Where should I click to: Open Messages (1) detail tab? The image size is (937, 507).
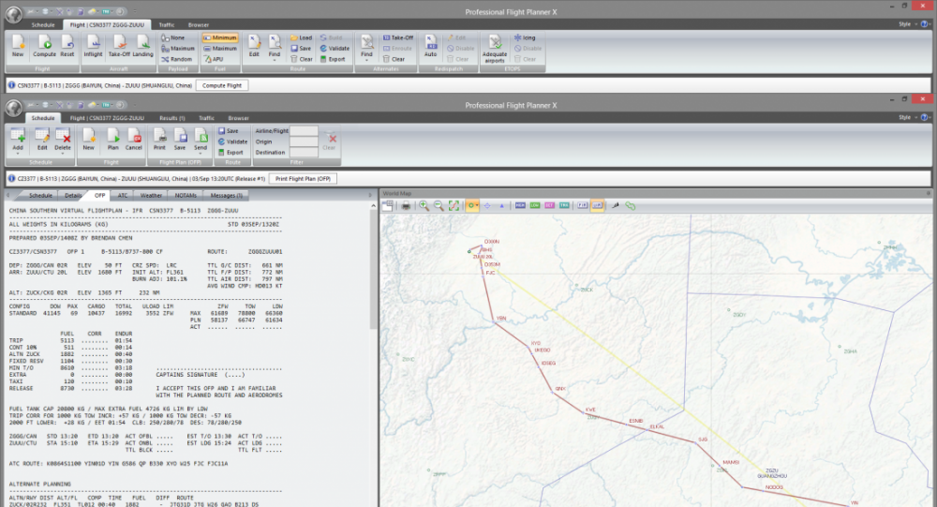tap(226, 196)
